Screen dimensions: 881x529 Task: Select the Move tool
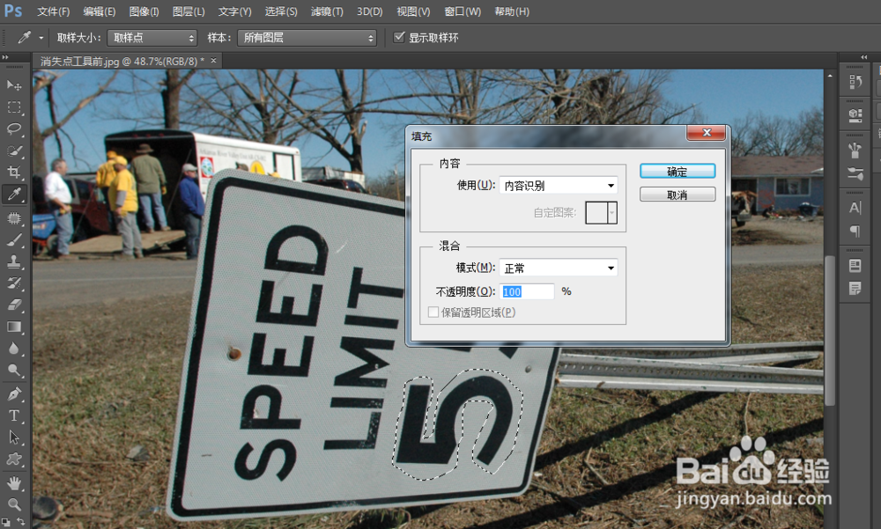coord(14,84)
